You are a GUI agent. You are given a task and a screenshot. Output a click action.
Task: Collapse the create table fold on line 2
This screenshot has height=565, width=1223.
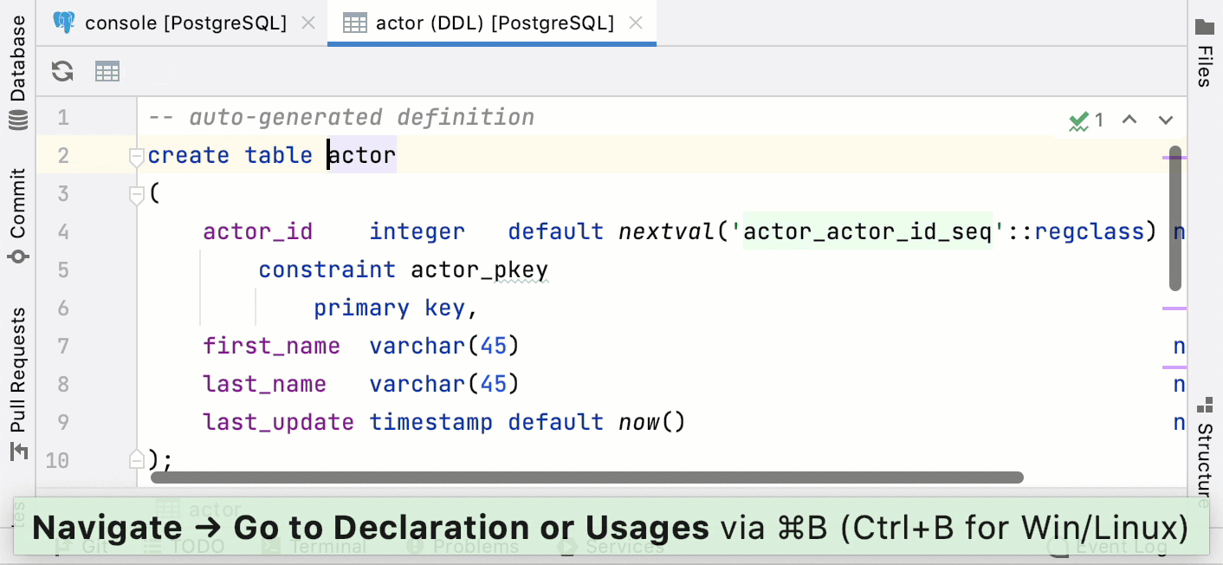click(x=136, y=157)
